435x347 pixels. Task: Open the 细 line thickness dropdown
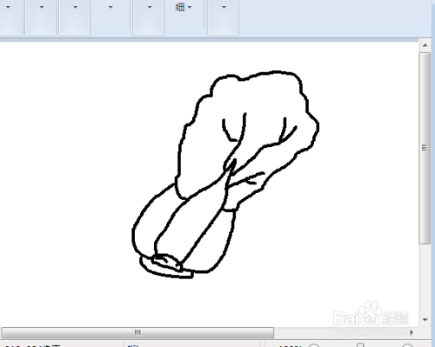click(184, 7)
